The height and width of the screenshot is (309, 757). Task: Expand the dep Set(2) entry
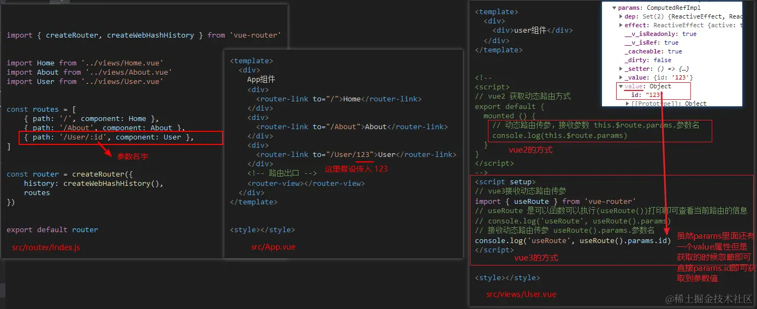621,16
